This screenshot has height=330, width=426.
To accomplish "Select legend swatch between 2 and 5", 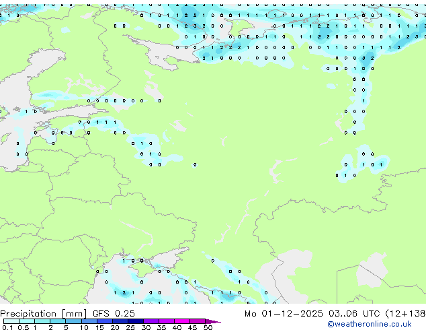I will (58, 321).
